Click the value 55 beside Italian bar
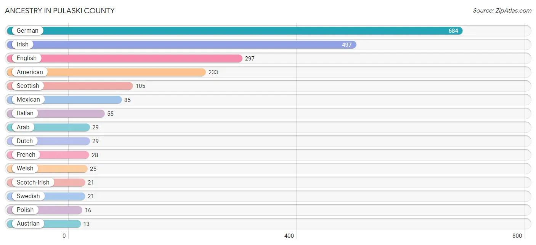Screen dimensions: 536x245 pyautogui.click(x=110, y=114)
